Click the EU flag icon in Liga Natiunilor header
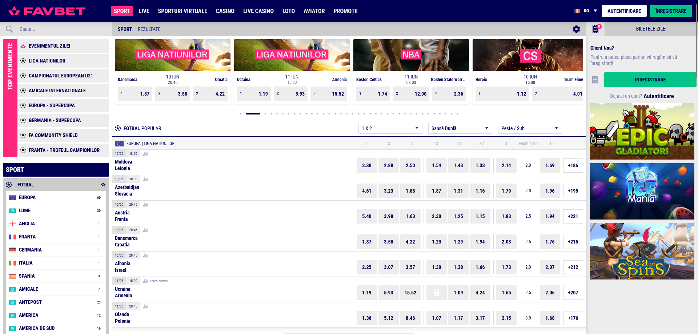Viewport: 698px width, 334px height. point(119,144)
